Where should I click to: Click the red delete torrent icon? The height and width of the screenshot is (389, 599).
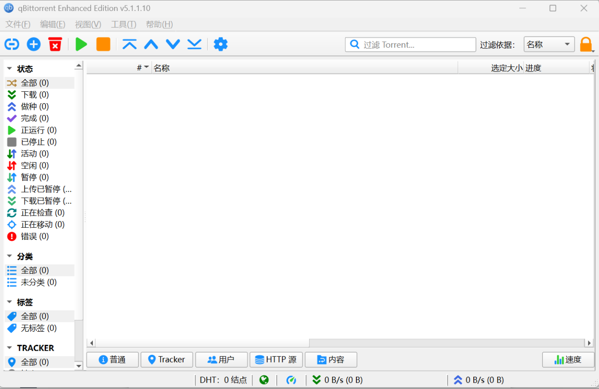pyautogui.click(x=55, y=44)
